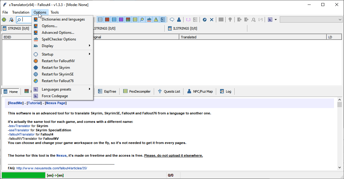Screen dimensions: 344x179
Task: Click the gray square stop icon
Action: (221, 20)
